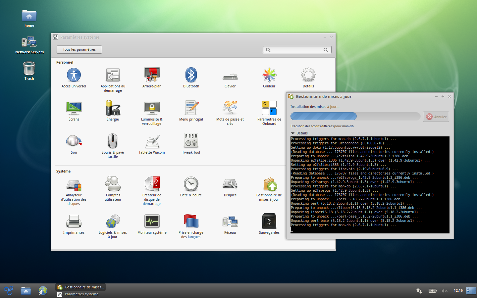Open Couleur settings
Screen dimensions: 477x298
pyautogui.click(x=269, y=78)
